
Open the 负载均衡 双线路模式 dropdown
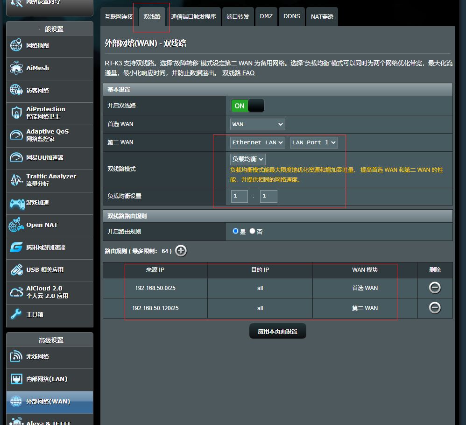[247, 159]
